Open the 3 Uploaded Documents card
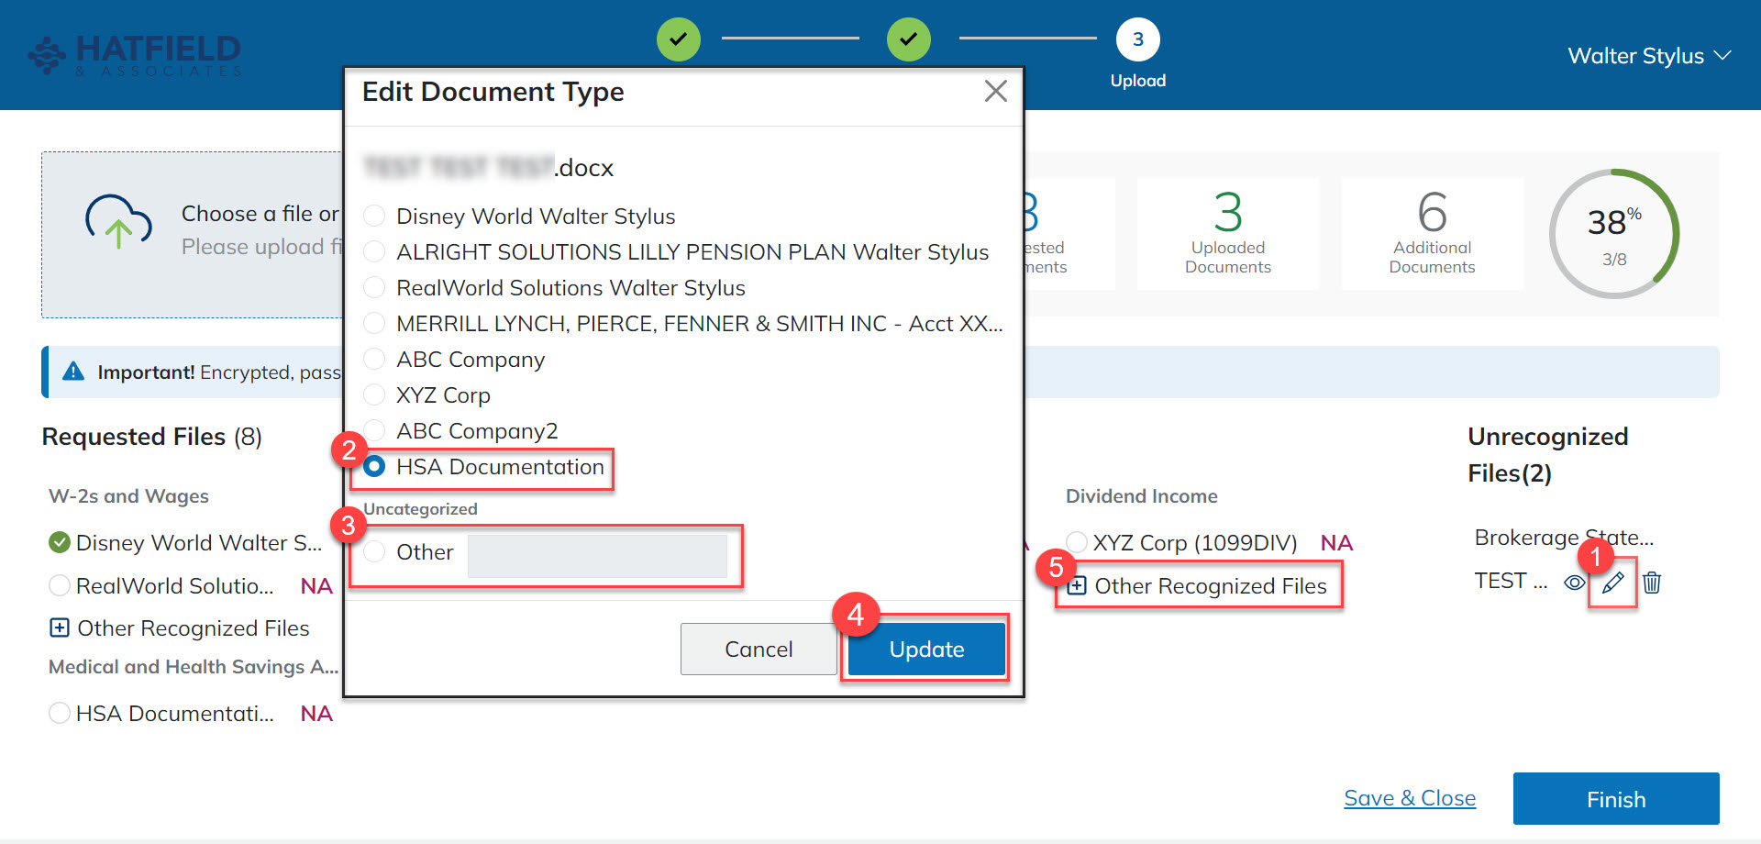The width and height of the screenshot is (1761, 844). tap(1228, 234)
